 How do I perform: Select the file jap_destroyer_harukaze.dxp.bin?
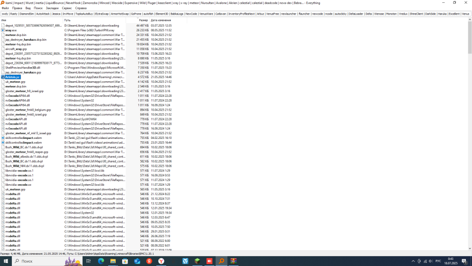26,40
